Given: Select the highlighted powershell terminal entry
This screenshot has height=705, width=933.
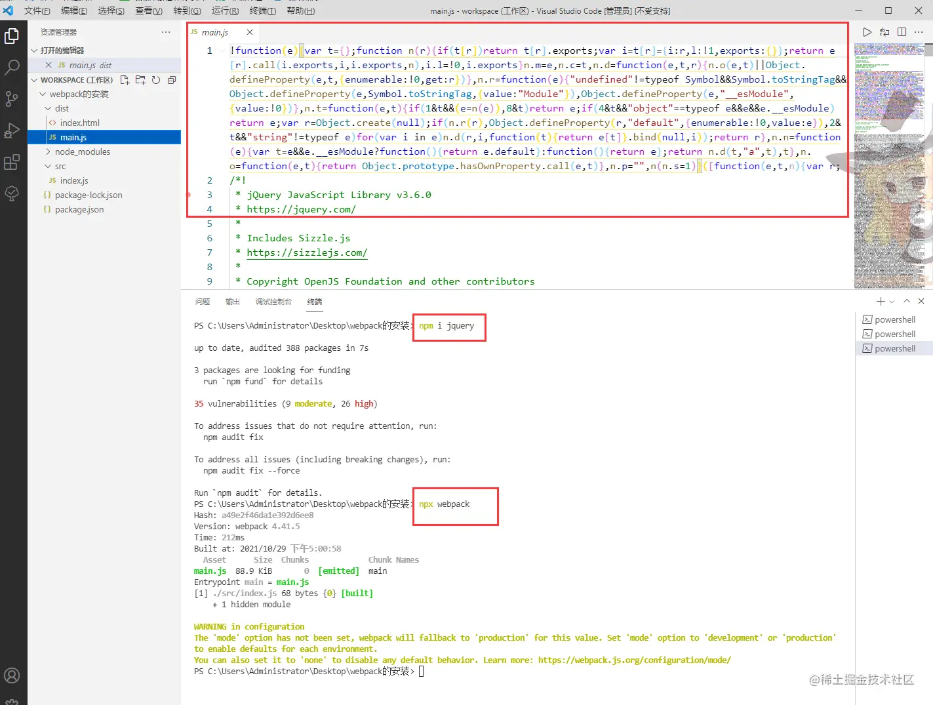Looking at the screenshot, I should [894, 348].
